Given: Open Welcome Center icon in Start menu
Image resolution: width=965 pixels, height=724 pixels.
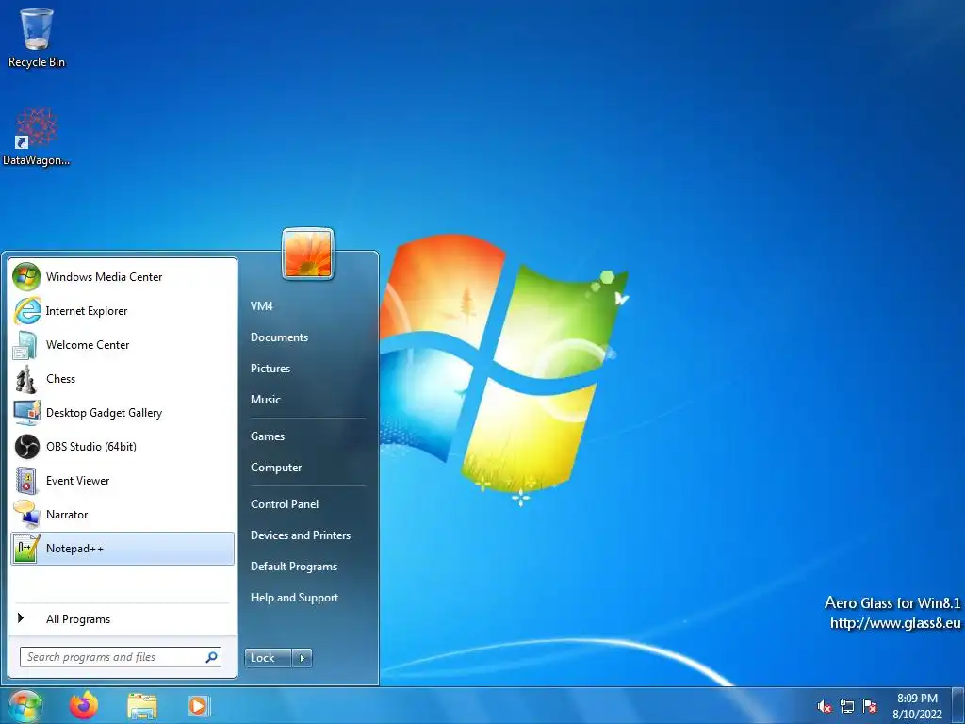Looking at the screenshot, I should 26,345.
